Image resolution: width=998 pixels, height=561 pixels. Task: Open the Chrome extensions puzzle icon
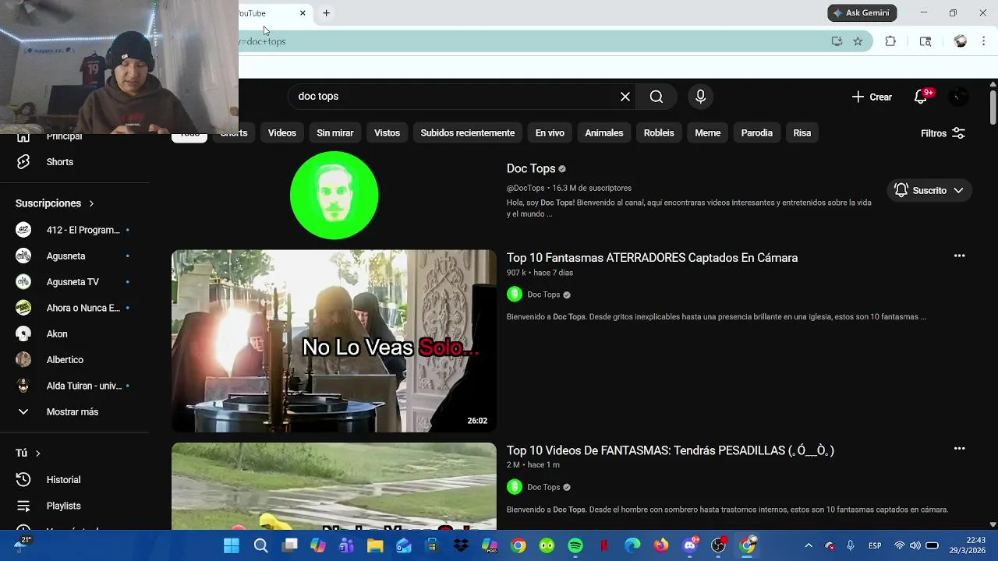click(x=890, y=41)
